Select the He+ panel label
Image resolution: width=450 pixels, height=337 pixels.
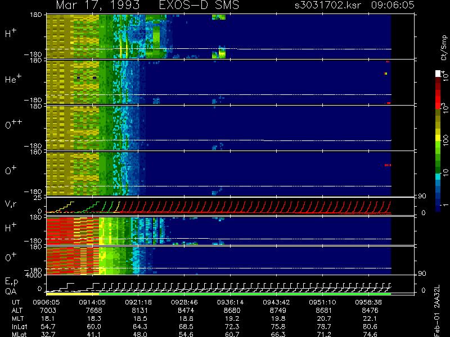coord(13,79)
